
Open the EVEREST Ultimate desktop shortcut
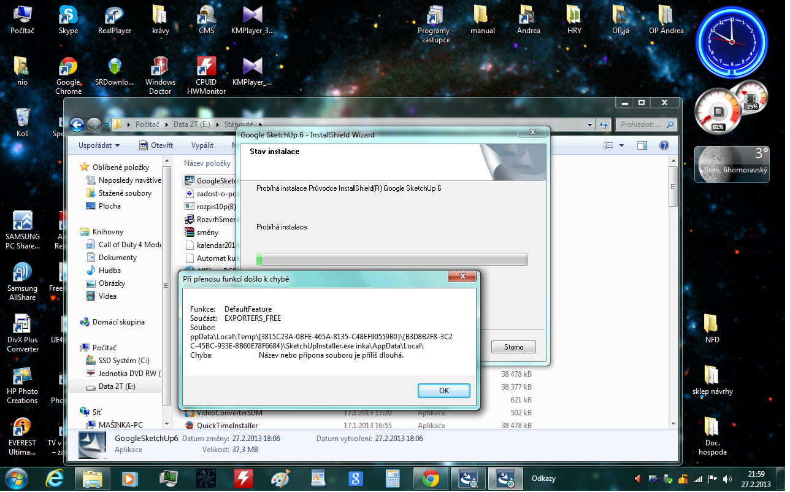point(22,436)
